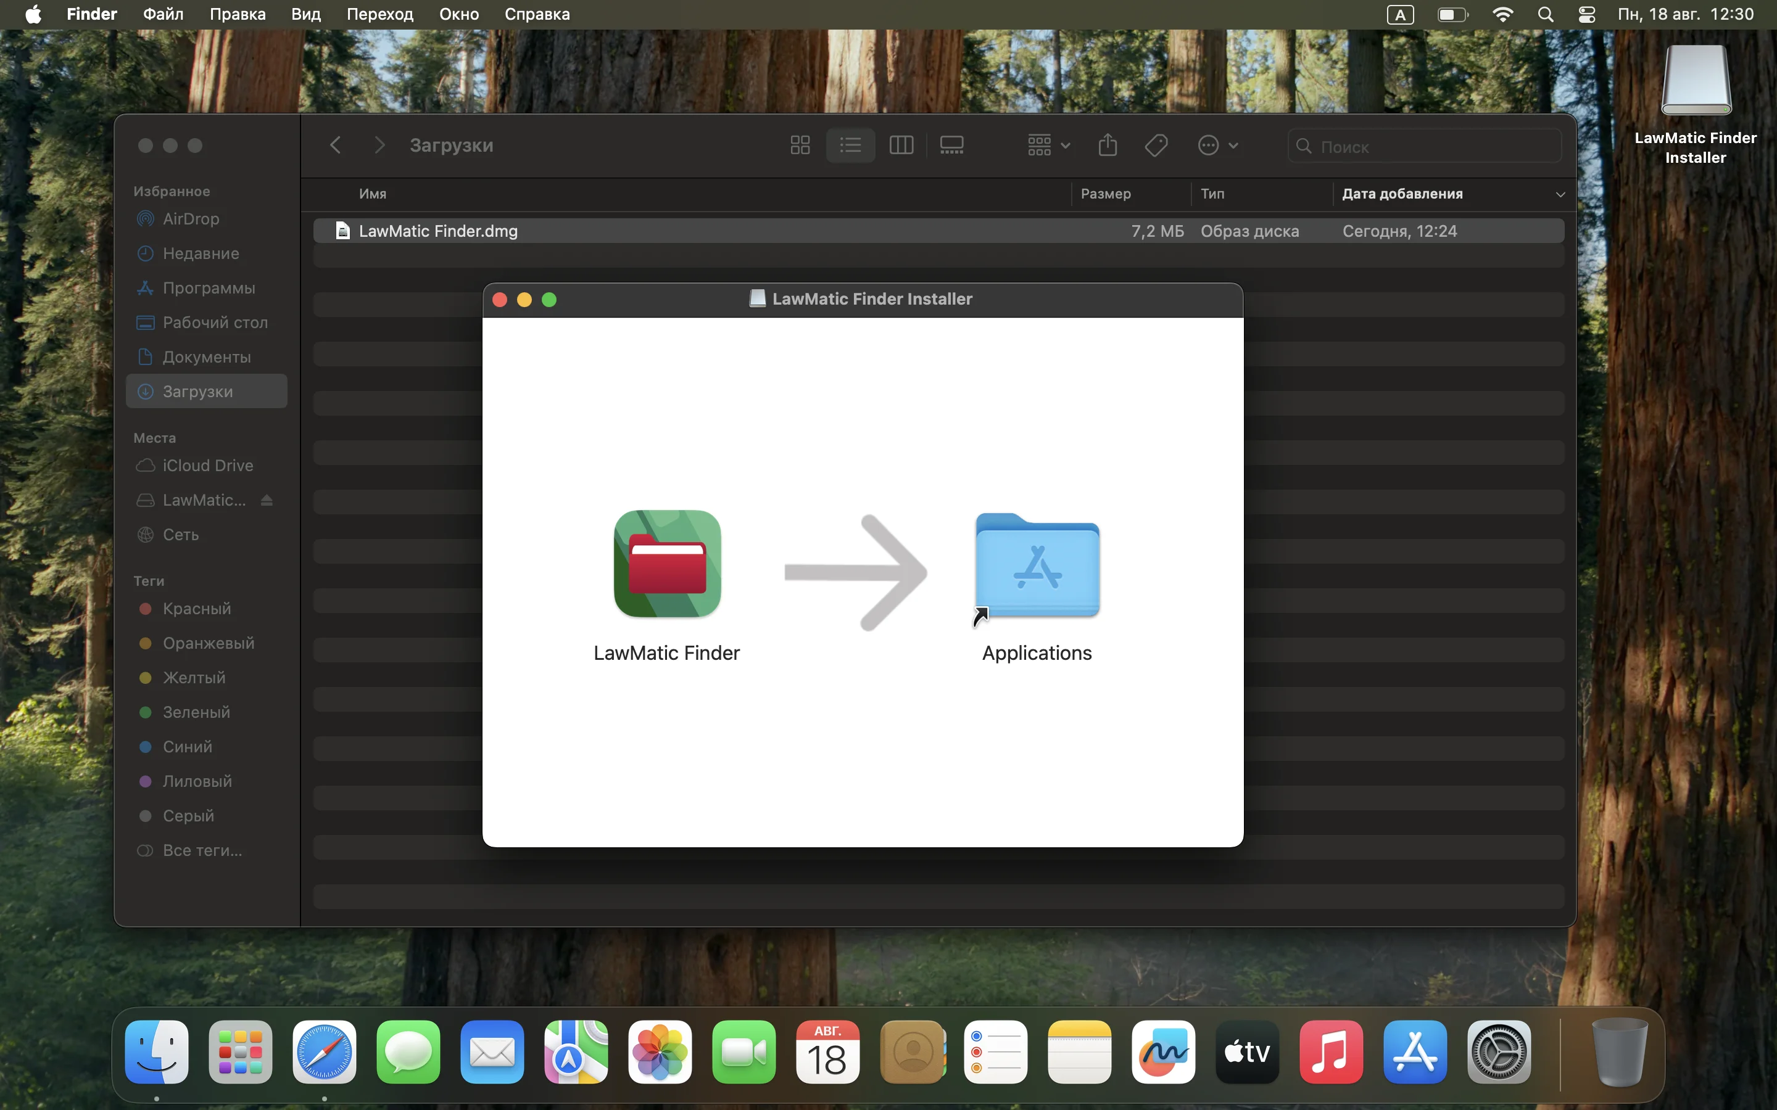The width and height of the screenshot is (1777, 1110).
Task: Open the battery status menu
Action: coord(1452,15)
